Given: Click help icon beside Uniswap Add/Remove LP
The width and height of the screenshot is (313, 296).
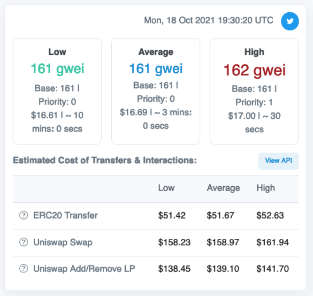Looking at the screenshot, I should pyautogui.click(x=23, y=269).
